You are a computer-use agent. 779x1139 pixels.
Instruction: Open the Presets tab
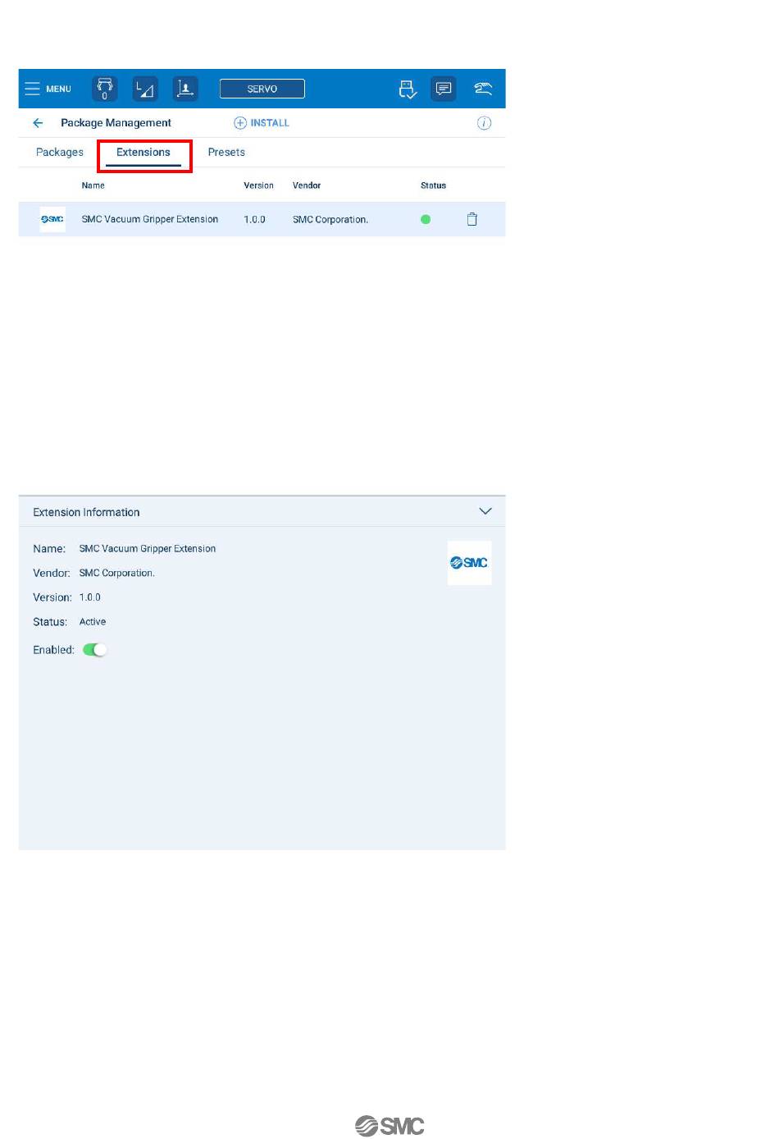[226, 153]
